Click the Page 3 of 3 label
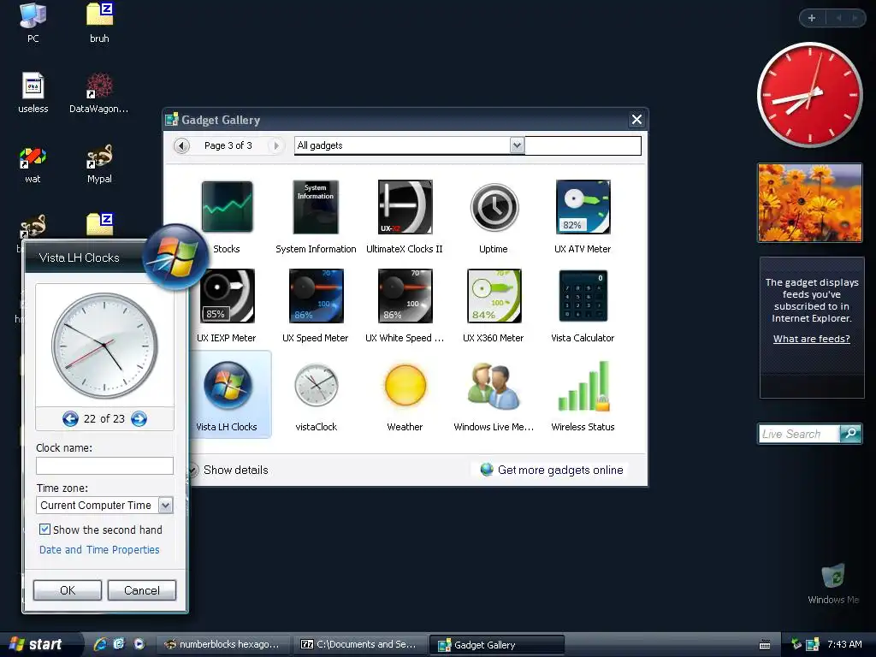Screen dimensions: 876x657 [228, 145]
